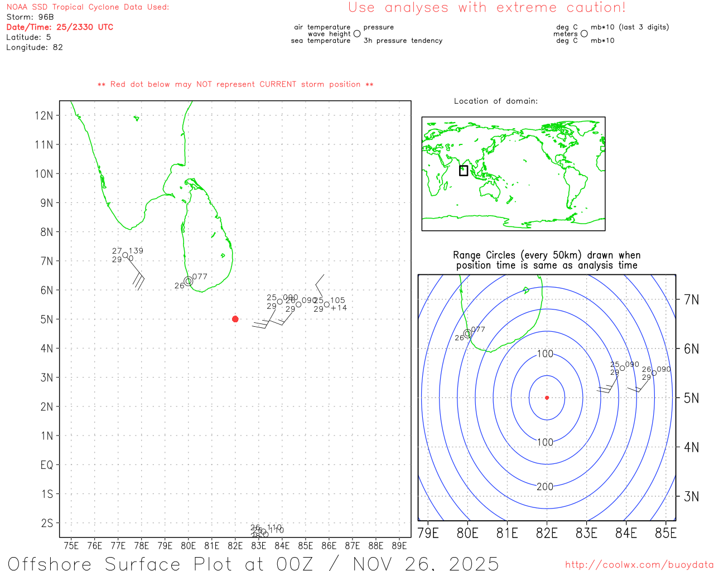Click the 'Use analyses with extreme caution!' warning
Screen dimensions: 714x571
tap(487, 8)
